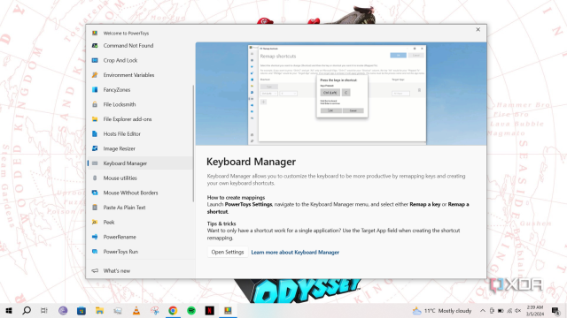Click the Open Settings button
567x318 pixels.
pyautogui.click(x=228, y=252)
